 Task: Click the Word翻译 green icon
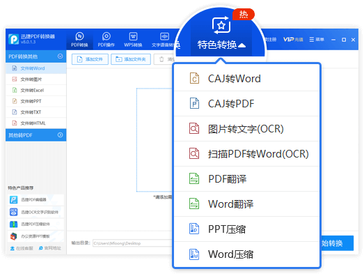click(194, 204)
